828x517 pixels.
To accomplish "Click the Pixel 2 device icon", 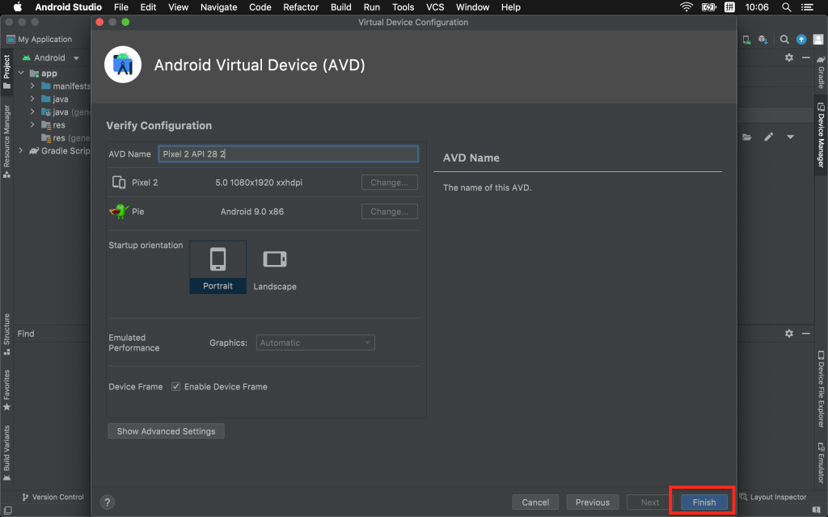I will [x=119, y=183].
